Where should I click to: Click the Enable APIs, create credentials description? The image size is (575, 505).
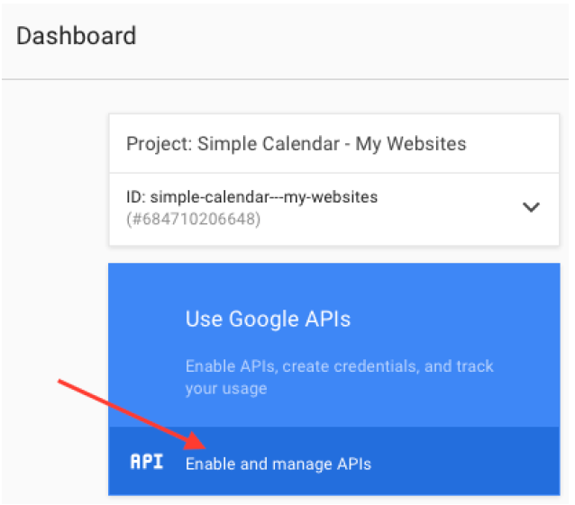339,377
